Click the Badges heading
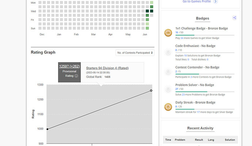 point(202,18)
